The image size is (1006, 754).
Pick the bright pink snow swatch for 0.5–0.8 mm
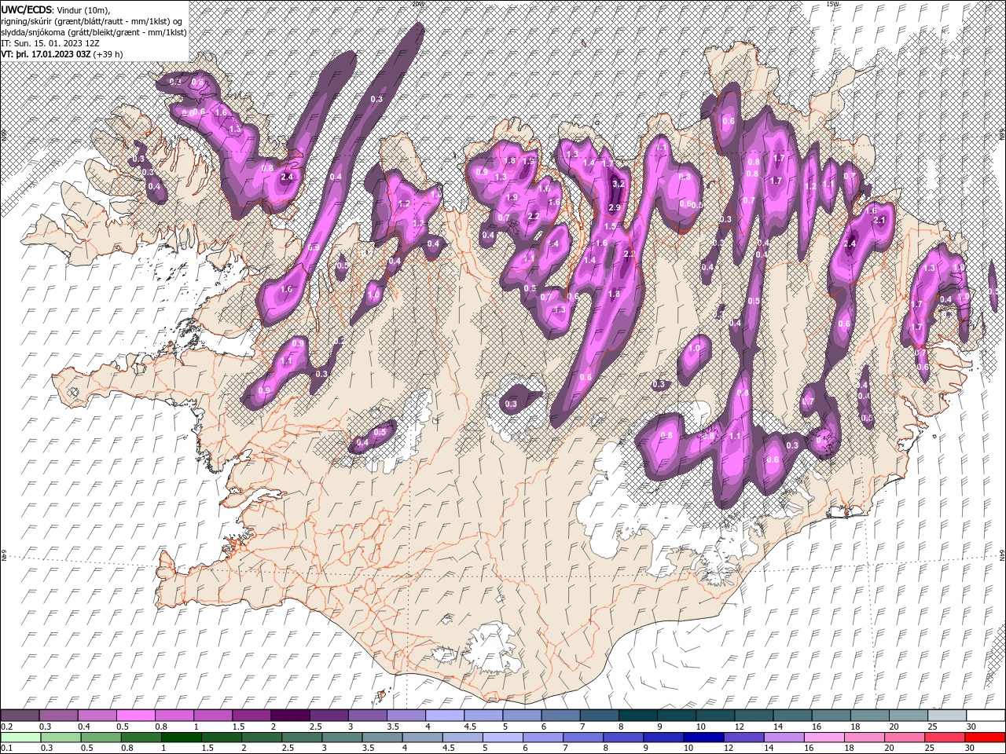[135, 716]
